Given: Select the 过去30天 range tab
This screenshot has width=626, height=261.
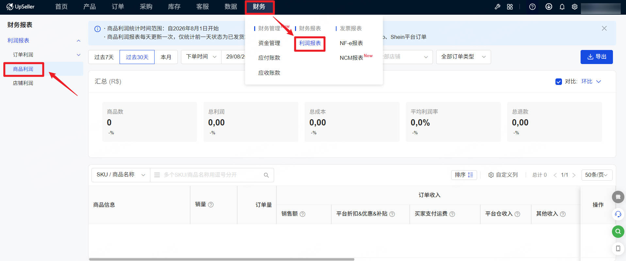Looking at the screenshot, I should coord(137,57).
